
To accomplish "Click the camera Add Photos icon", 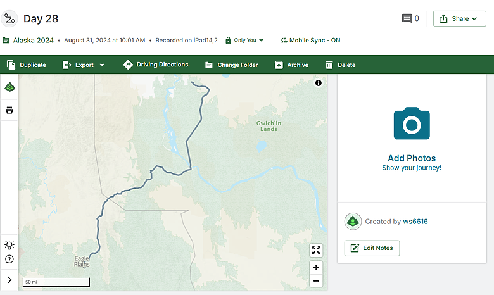I will [x=412, y=123].
